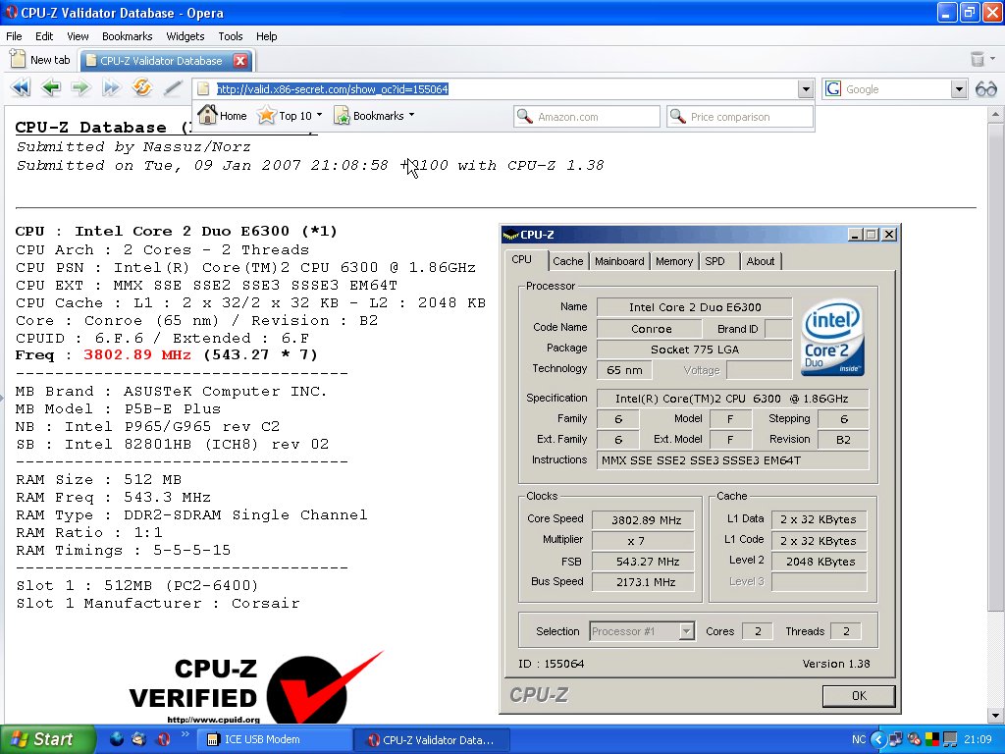Switch to the Cache tab in CPU-Z
Viewport: 1005px width, 754px height.
[568, 261]
